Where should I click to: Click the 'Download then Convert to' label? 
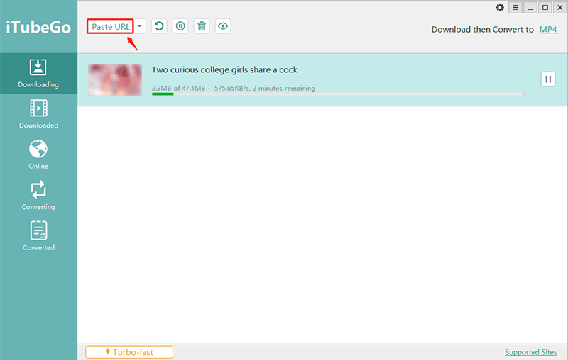483,30
